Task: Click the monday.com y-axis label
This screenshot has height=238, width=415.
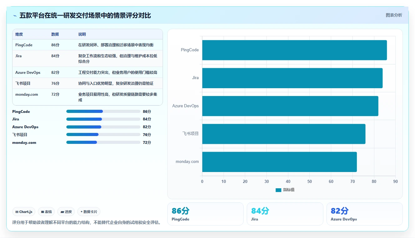Action: click(x=187, y=162)
